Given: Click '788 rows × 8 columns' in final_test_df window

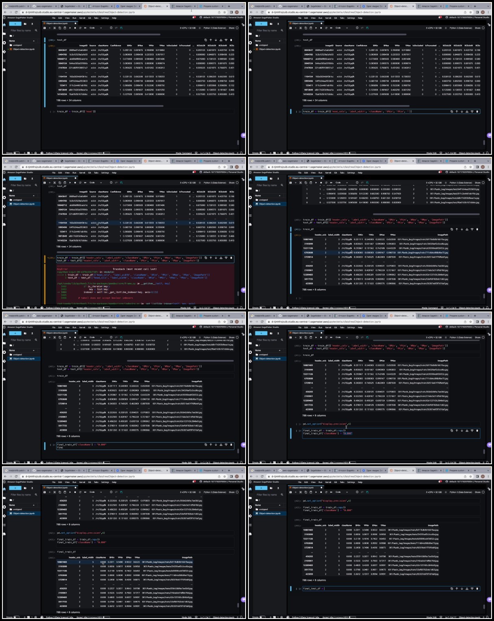Looking at the screenshot, I should click(314, 580).
